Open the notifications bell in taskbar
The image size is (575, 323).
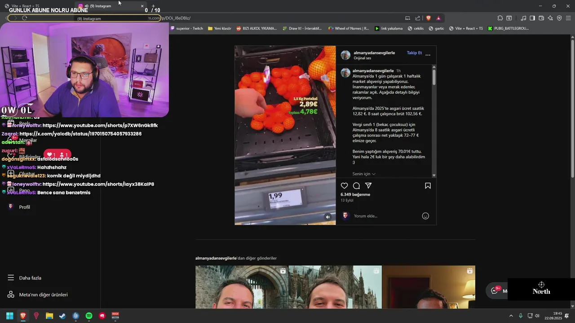pos(567,316)
